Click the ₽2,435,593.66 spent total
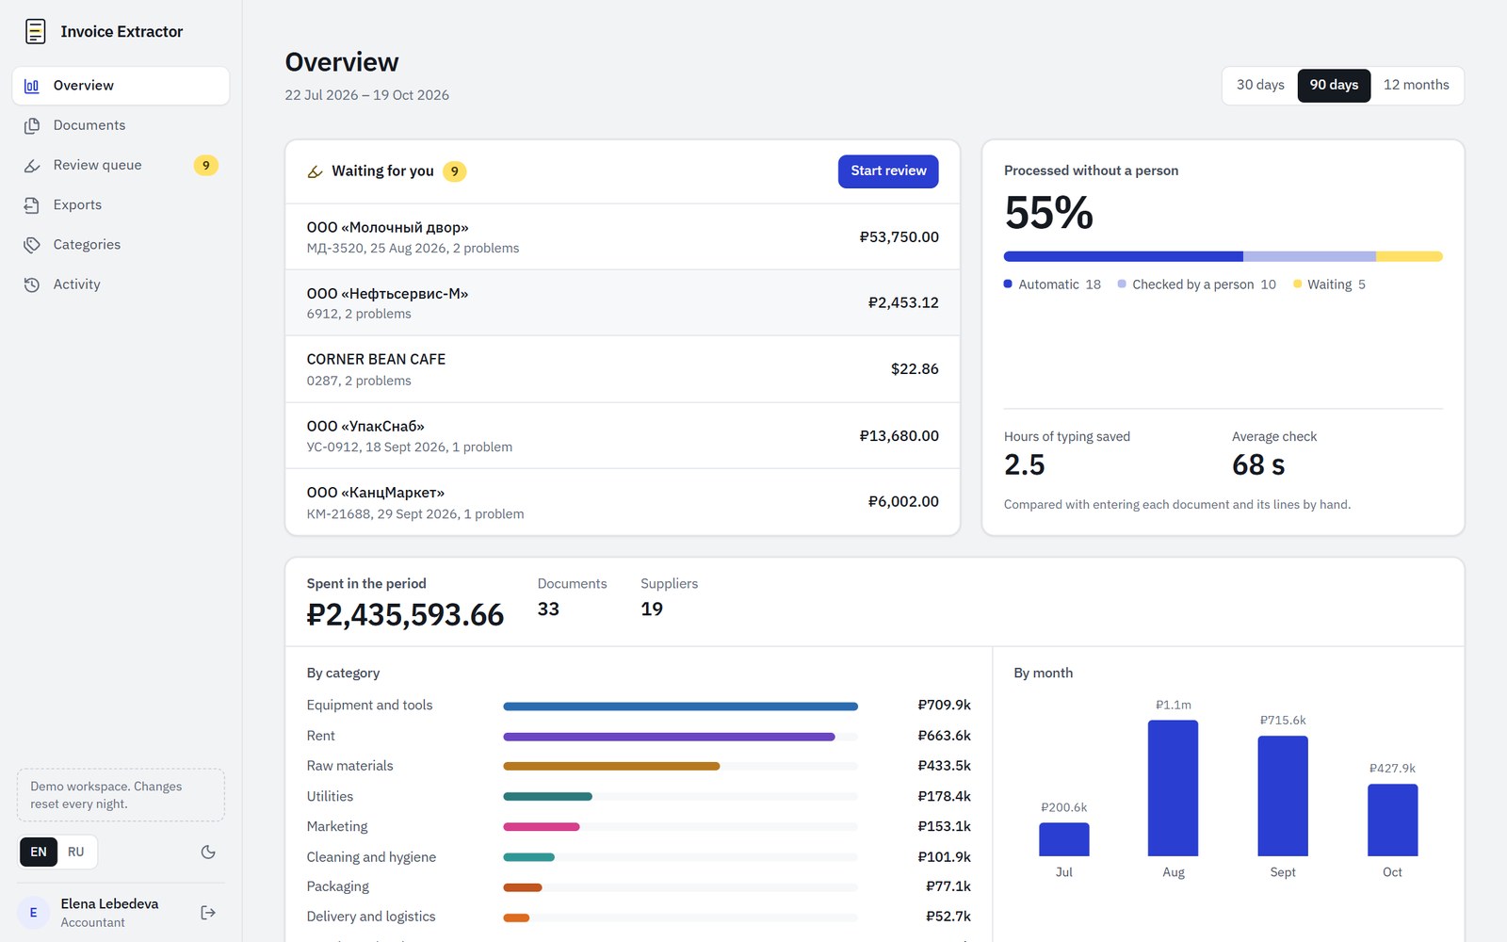 [405, 614]
